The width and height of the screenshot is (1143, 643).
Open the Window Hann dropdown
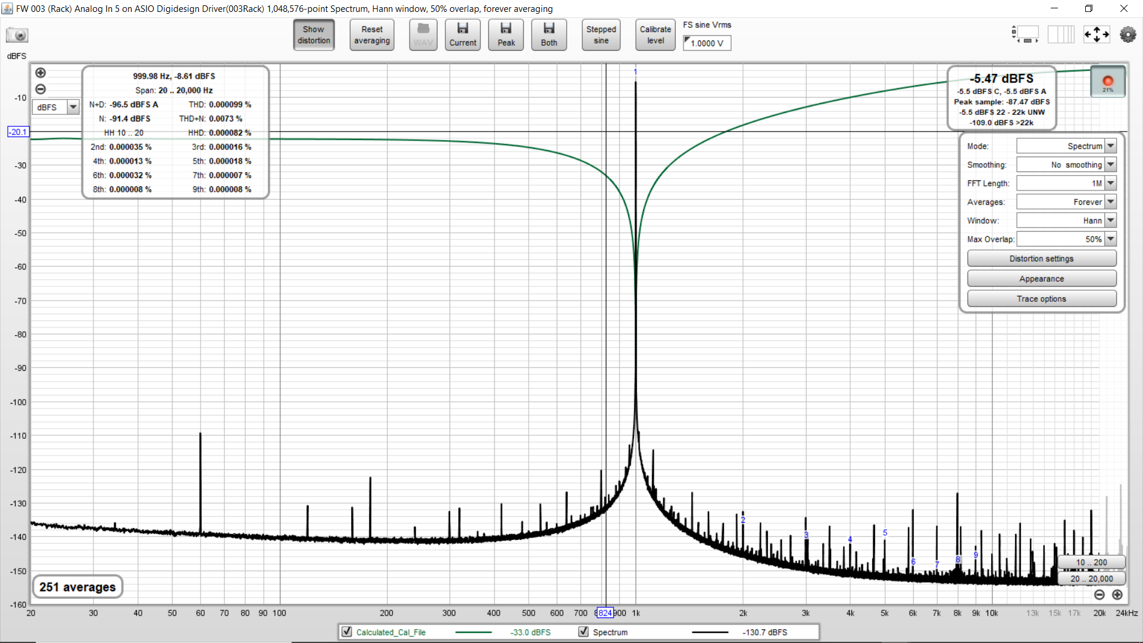pos(1066,220)
